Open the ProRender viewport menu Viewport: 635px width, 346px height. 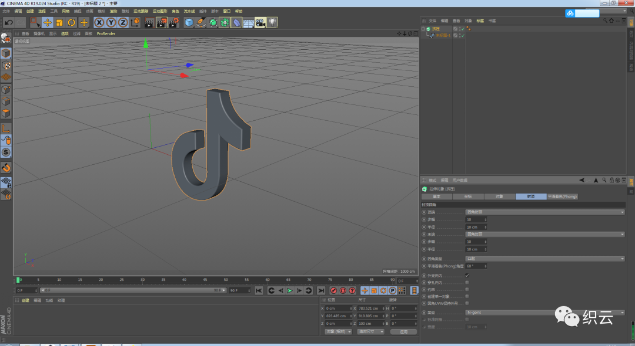pyautogui.click(x=106, y=34)
